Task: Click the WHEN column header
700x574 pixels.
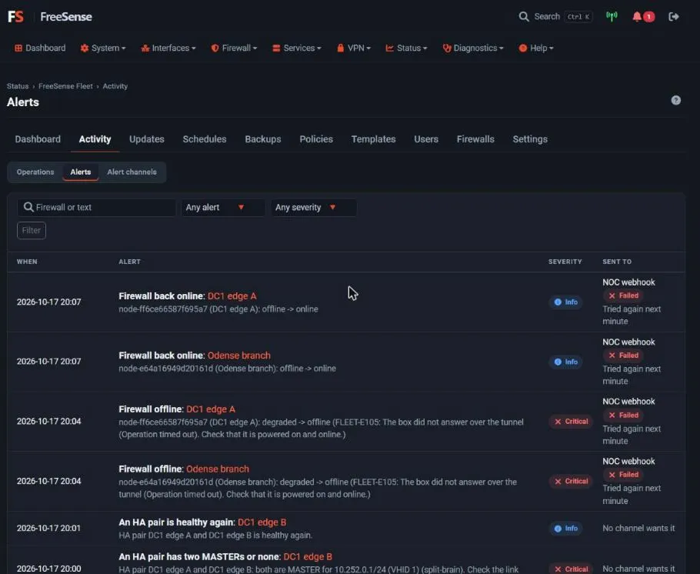Action: click(27, 262)
